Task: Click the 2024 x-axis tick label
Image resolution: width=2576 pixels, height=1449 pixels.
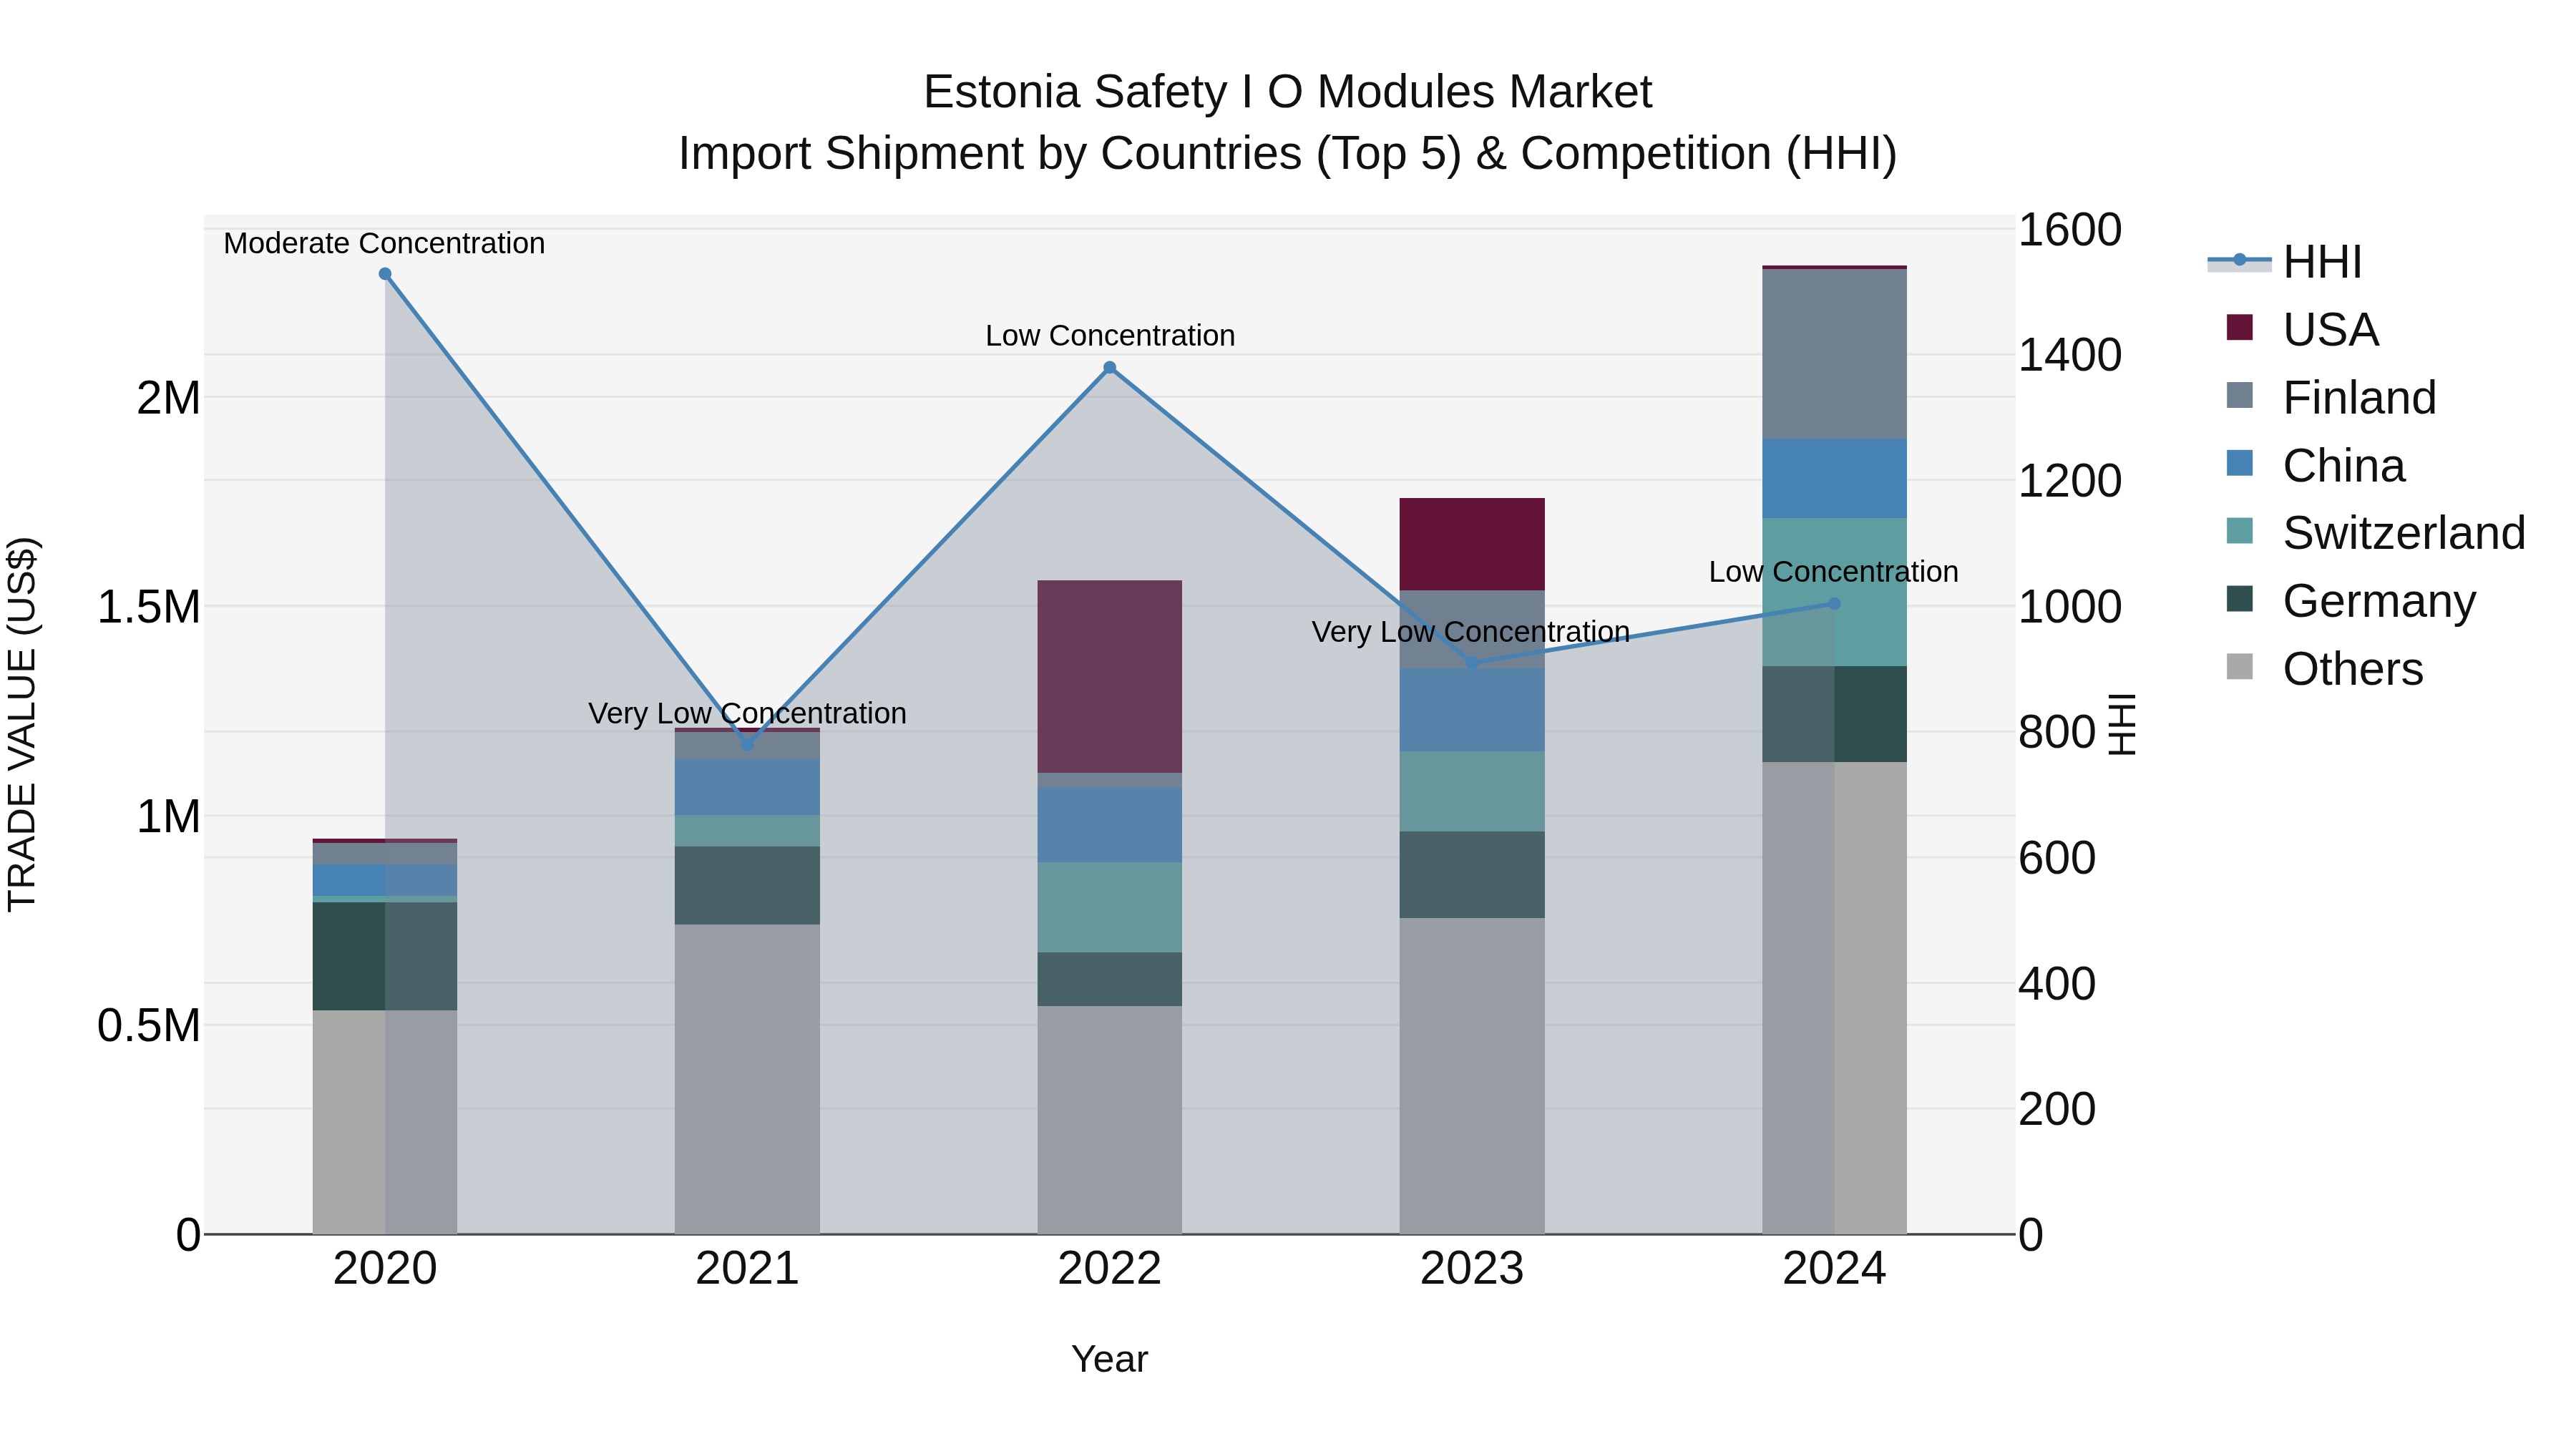Action: (x=1834, y=1269)
